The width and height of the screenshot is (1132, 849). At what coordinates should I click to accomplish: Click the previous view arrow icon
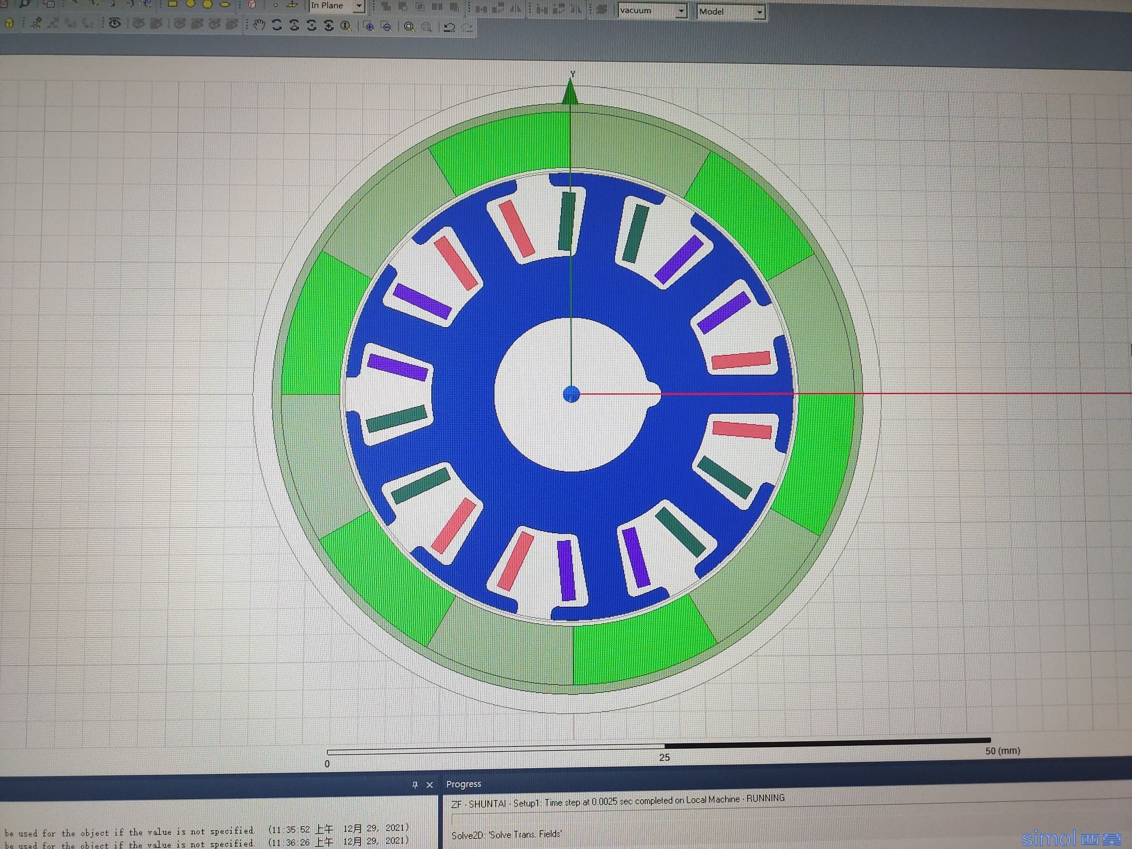pos(449,27)
